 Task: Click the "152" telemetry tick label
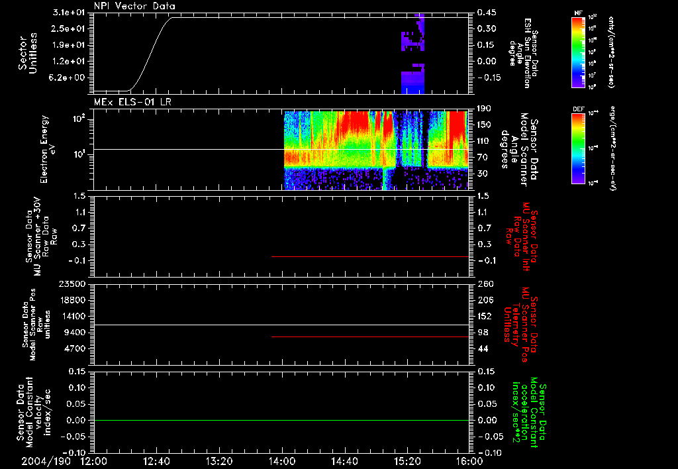[x=485, y=316]
